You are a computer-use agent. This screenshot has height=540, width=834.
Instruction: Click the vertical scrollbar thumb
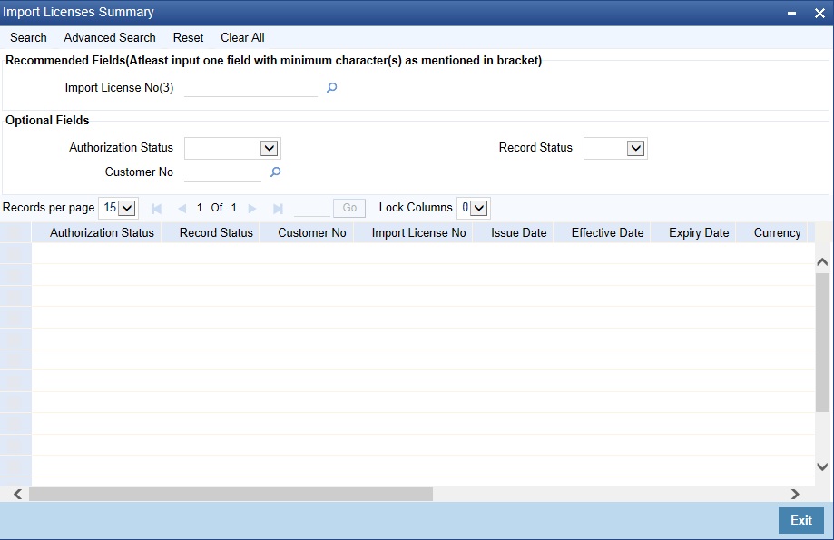(822, 342)
